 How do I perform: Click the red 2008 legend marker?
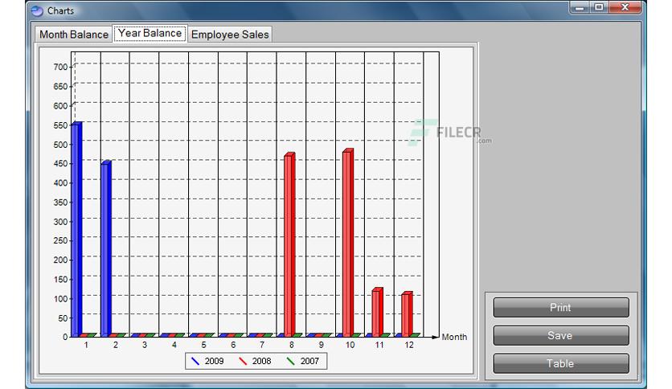[243, 361]
